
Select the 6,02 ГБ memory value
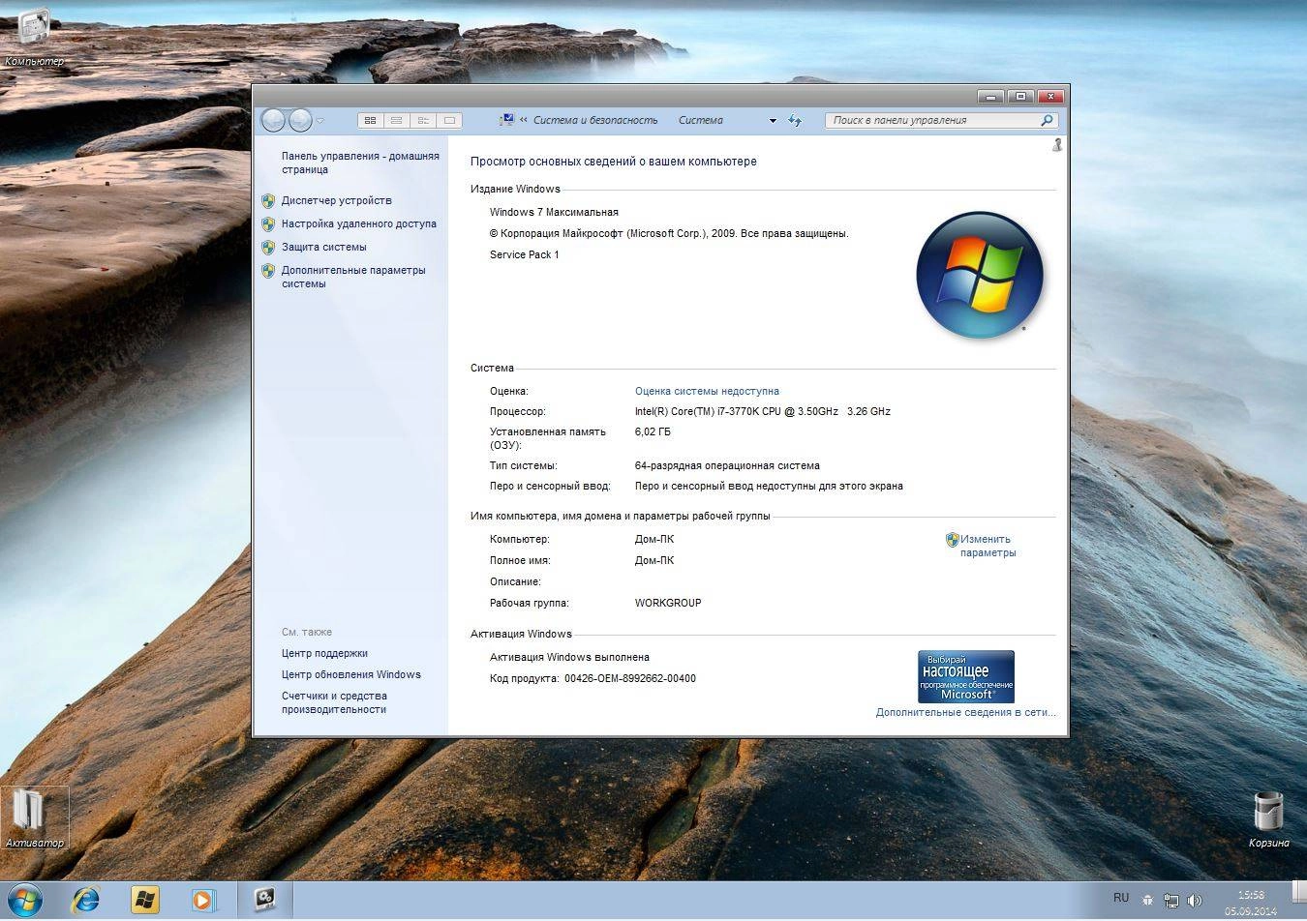click(x=653, y=431)
